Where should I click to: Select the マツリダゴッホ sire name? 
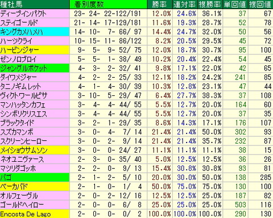(x=18, y=168)
